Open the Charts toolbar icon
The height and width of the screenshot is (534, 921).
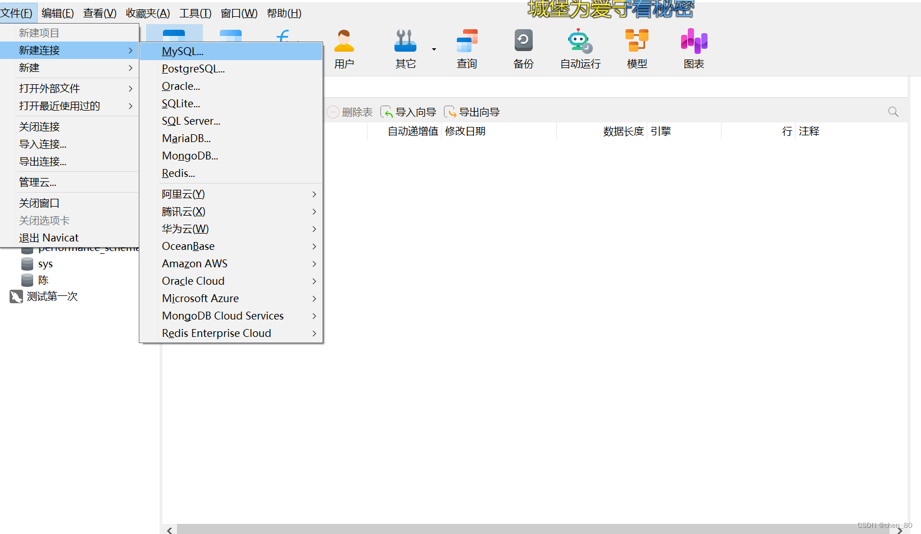pos(694,41)
